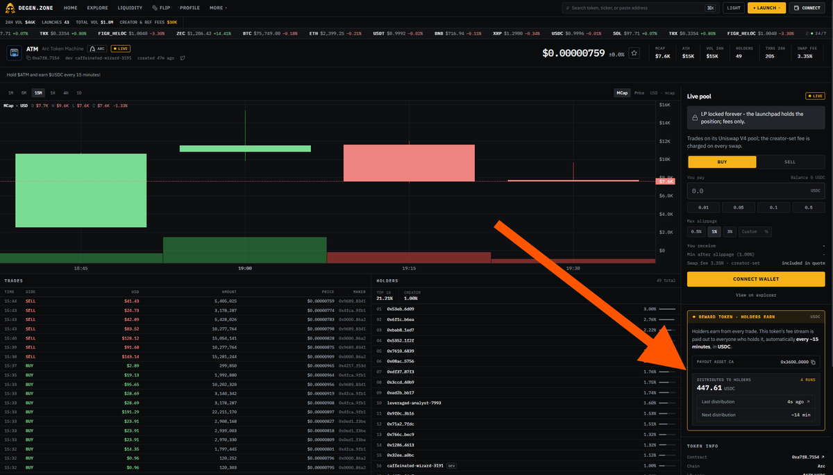Viewport: 833px width, 475px height.
Task: Set max slippage to 3%
Action: point(730,231)
